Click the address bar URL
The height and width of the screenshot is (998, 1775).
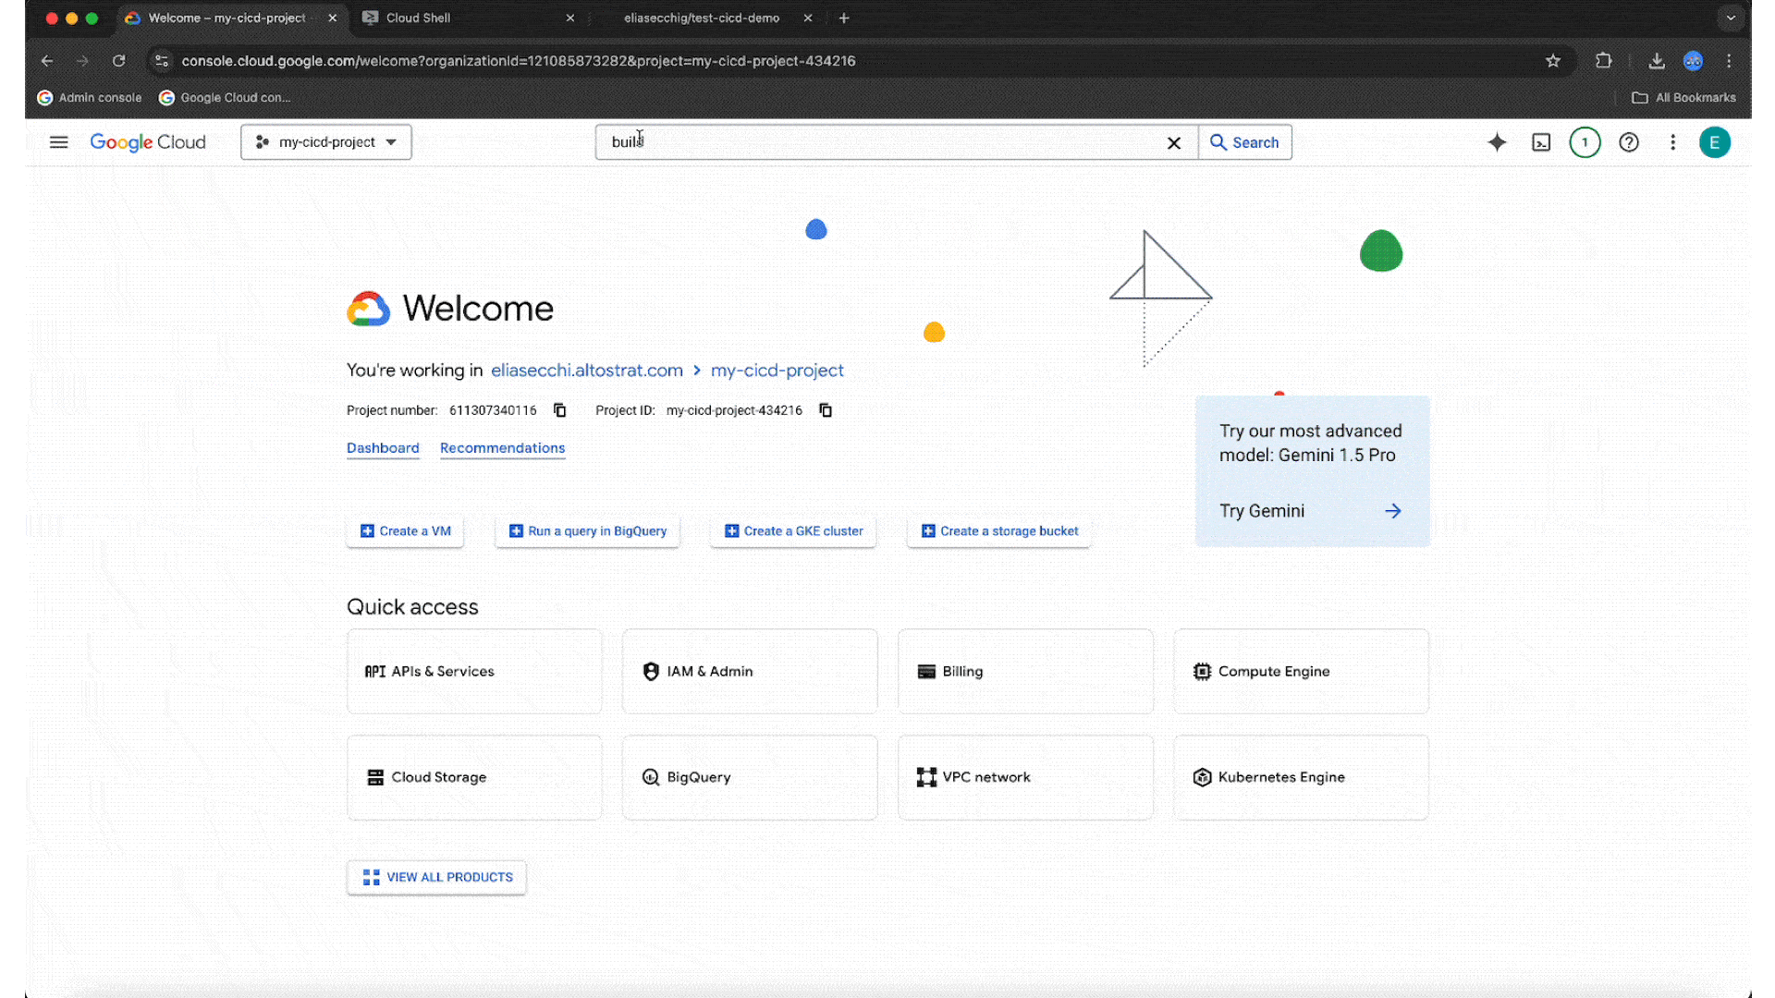point(518,61)
